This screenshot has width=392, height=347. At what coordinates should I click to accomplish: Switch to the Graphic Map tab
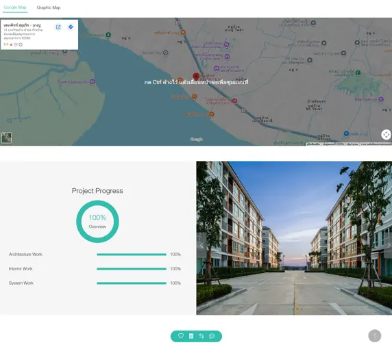49,8
